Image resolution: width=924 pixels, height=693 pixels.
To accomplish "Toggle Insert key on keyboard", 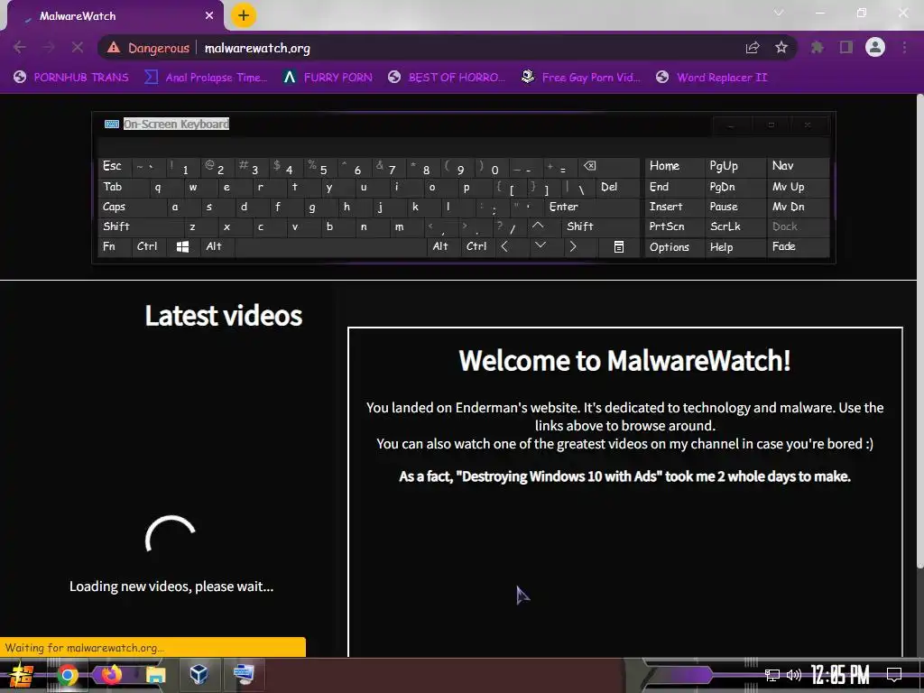I will [673, 207].
